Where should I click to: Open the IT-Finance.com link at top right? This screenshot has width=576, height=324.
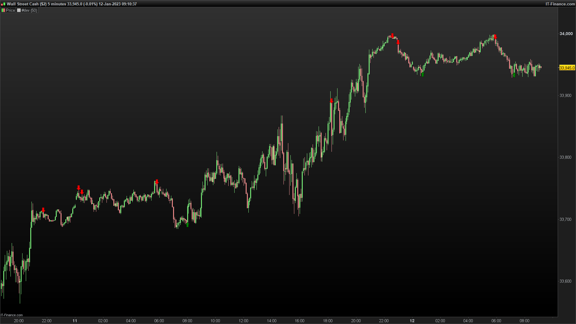[x=560, y=4]
